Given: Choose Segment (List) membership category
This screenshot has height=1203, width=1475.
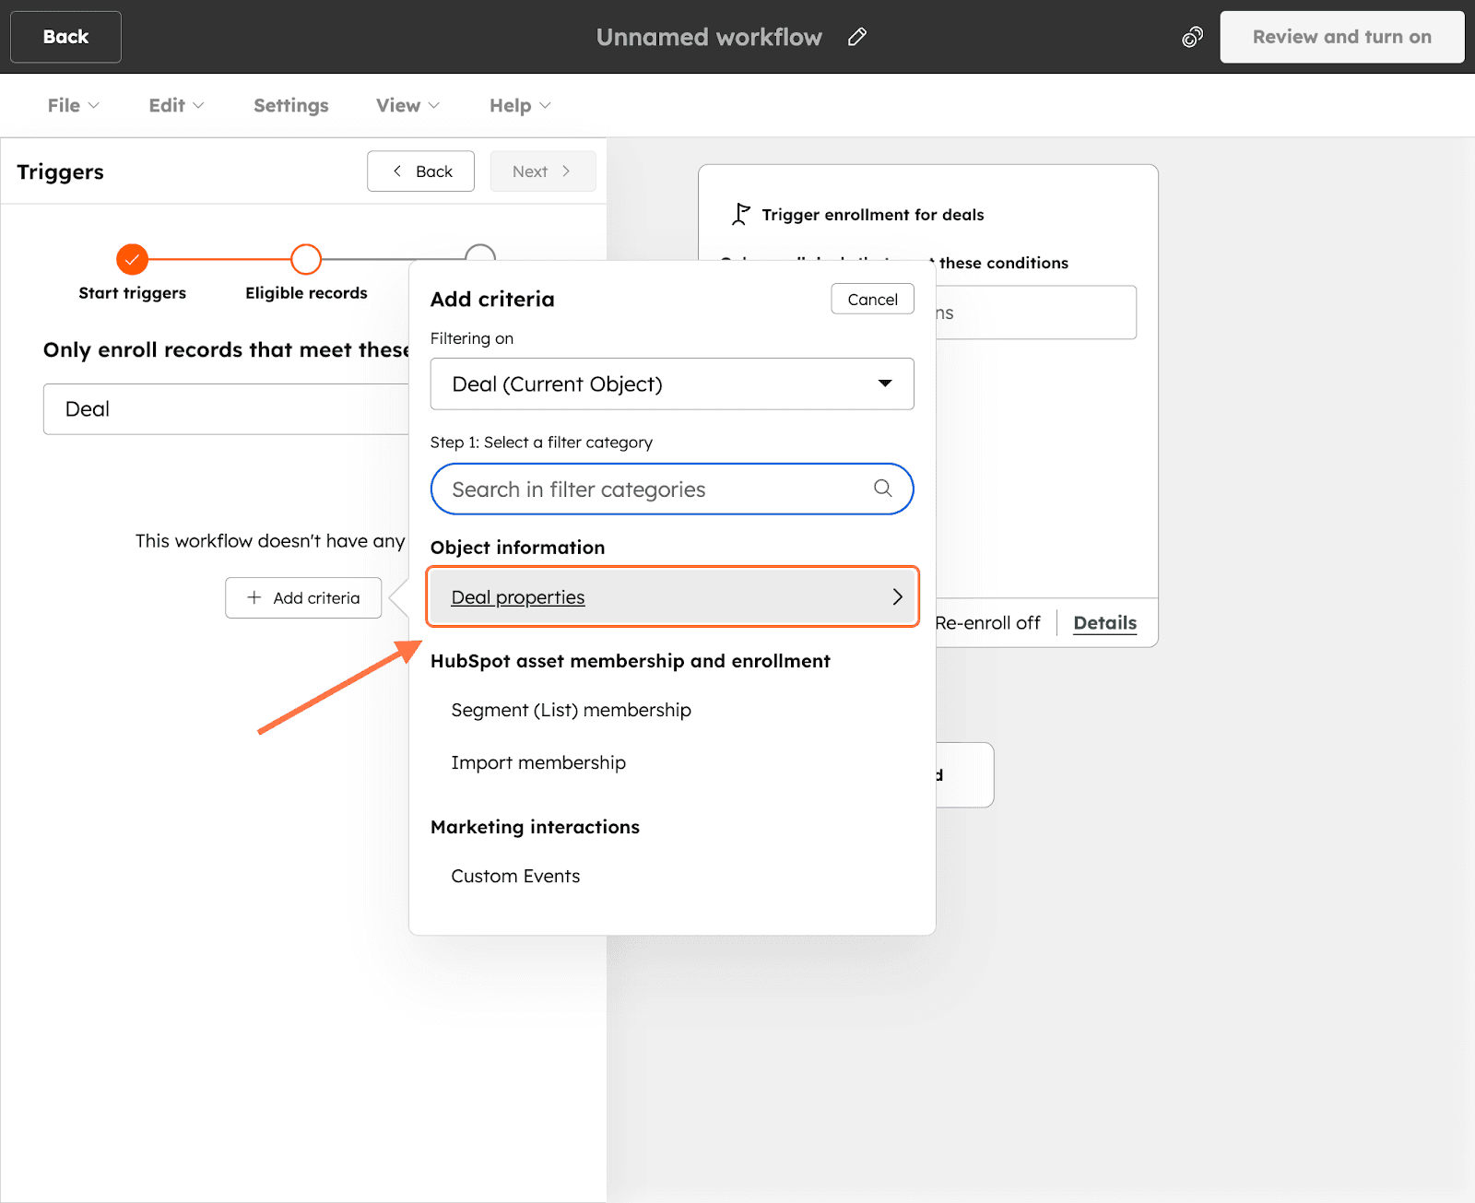Looking at the screenshot, I should (571, 710).
